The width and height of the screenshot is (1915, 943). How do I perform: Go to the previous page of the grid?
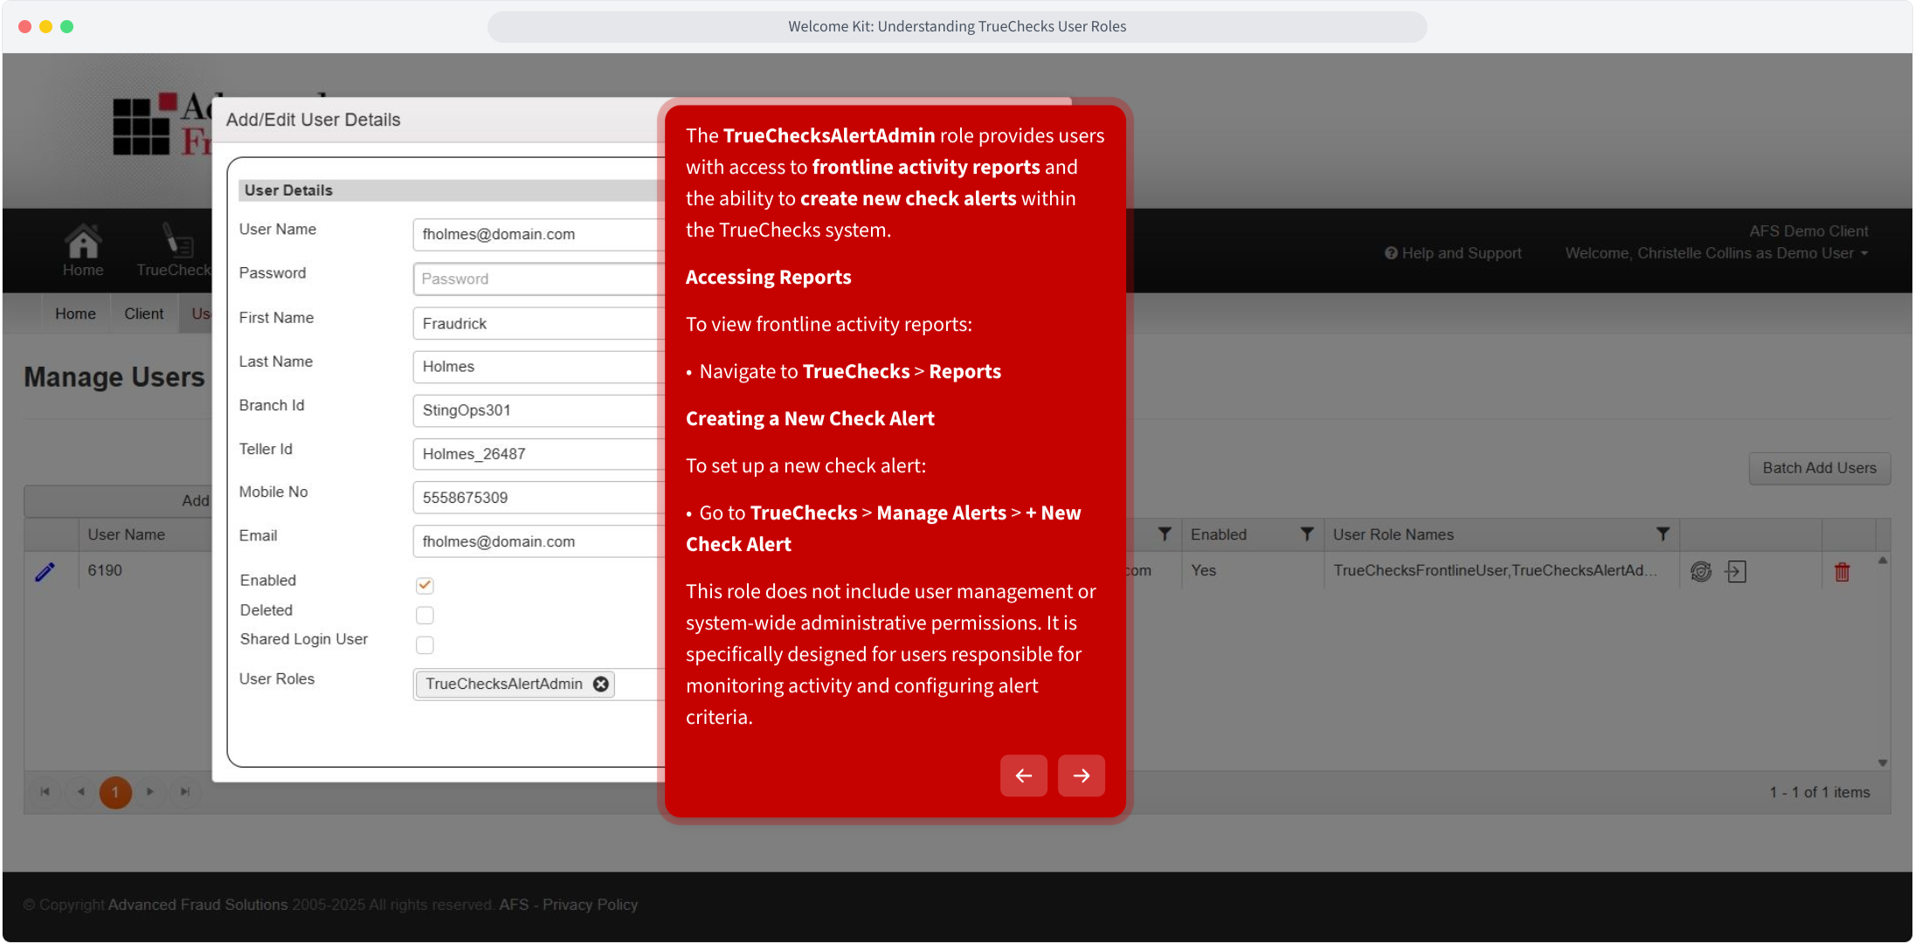tap(80, 792)
